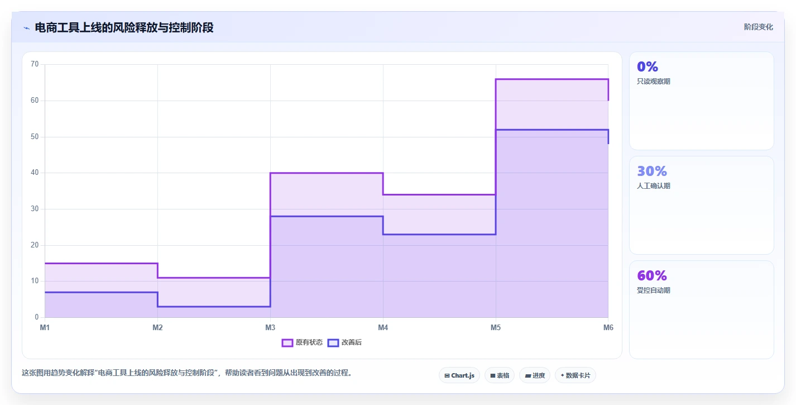Click the 阶段变化 label in header
The width and height of the screenshot is (796, 405).
(x=759, y=27)
